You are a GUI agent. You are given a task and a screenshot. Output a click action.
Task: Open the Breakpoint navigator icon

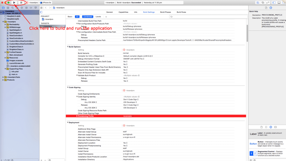(x=31, y=8)
